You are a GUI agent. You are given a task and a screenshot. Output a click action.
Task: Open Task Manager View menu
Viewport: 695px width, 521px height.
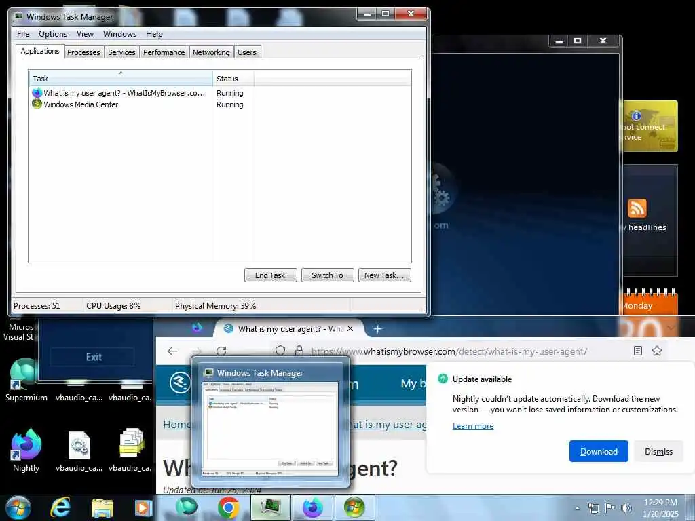(85, 34)
